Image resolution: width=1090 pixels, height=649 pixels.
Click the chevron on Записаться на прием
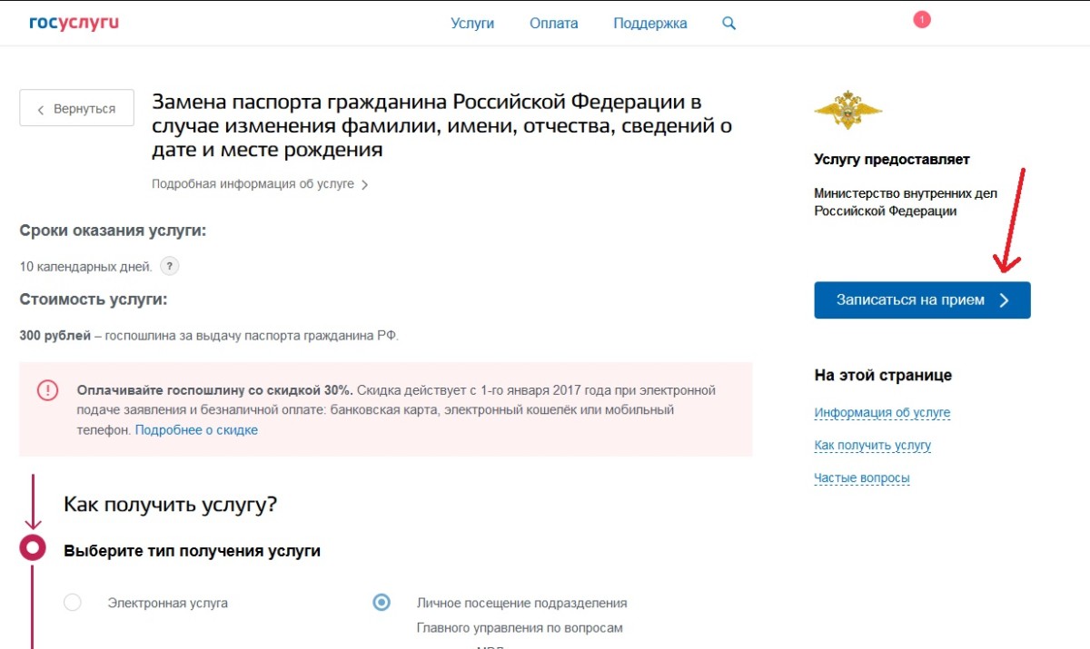coord(1004,300)
